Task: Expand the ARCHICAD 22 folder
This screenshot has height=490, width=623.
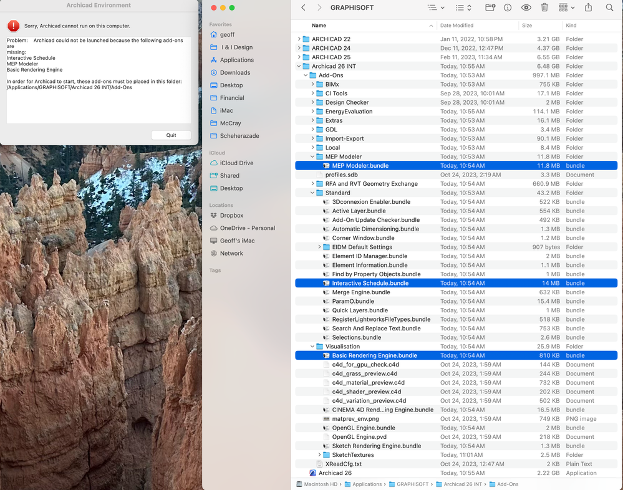Action: 299,39
